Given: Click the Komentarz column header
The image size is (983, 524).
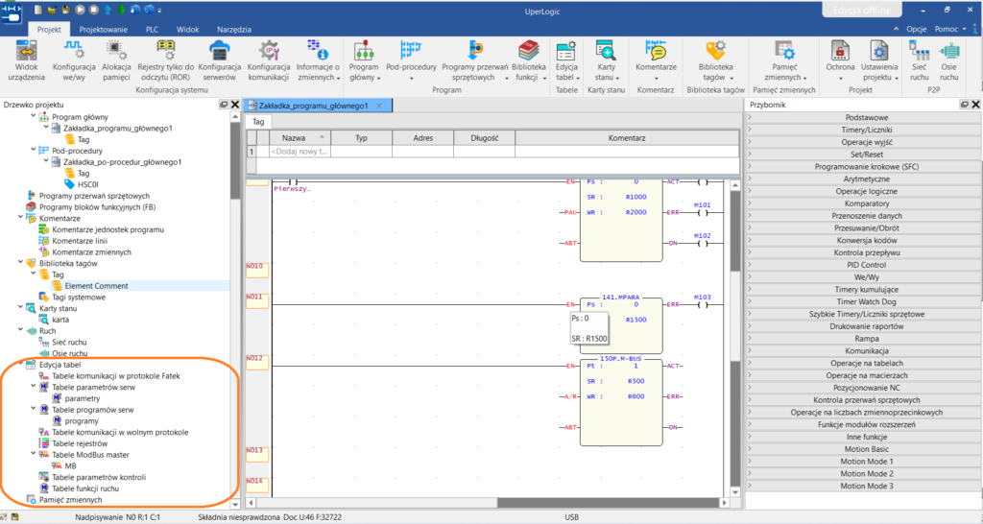Looking at the screenshot, I should [x=627, y=138].
